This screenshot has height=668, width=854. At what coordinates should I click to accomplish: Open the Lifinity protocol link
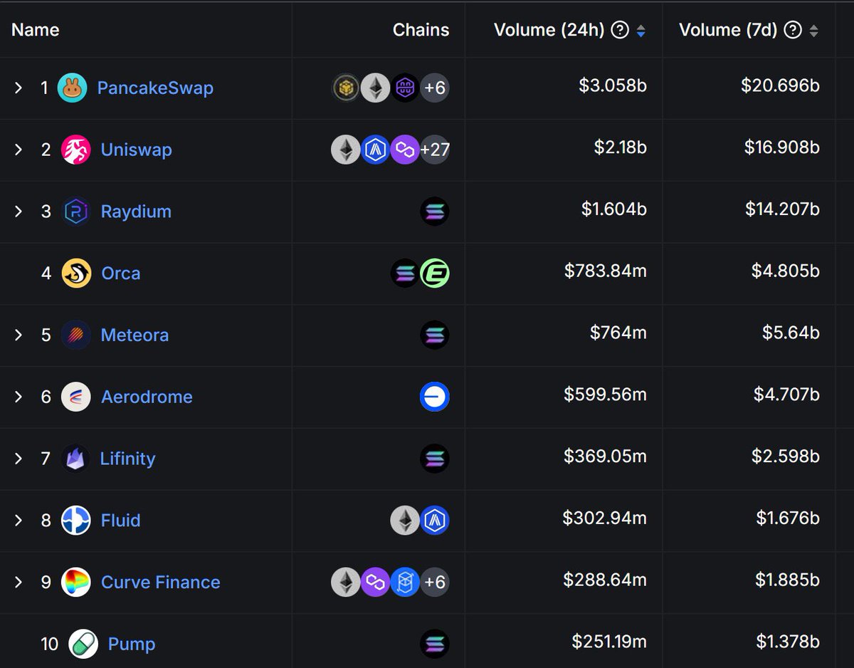point(128,459)
